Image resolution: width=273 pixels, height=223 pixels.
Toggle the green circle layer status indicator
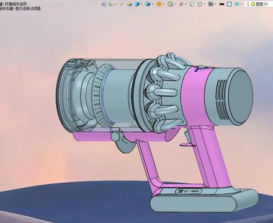tap(253, 4)
